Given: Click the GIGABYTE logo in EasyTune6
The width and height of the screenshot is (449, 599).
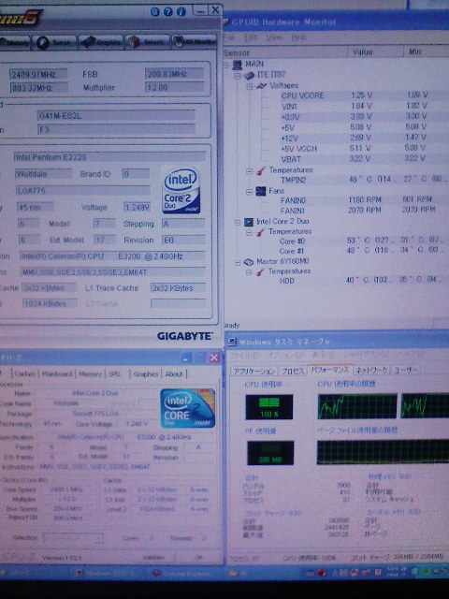Looking at the screenshot, I should (184, 336).
